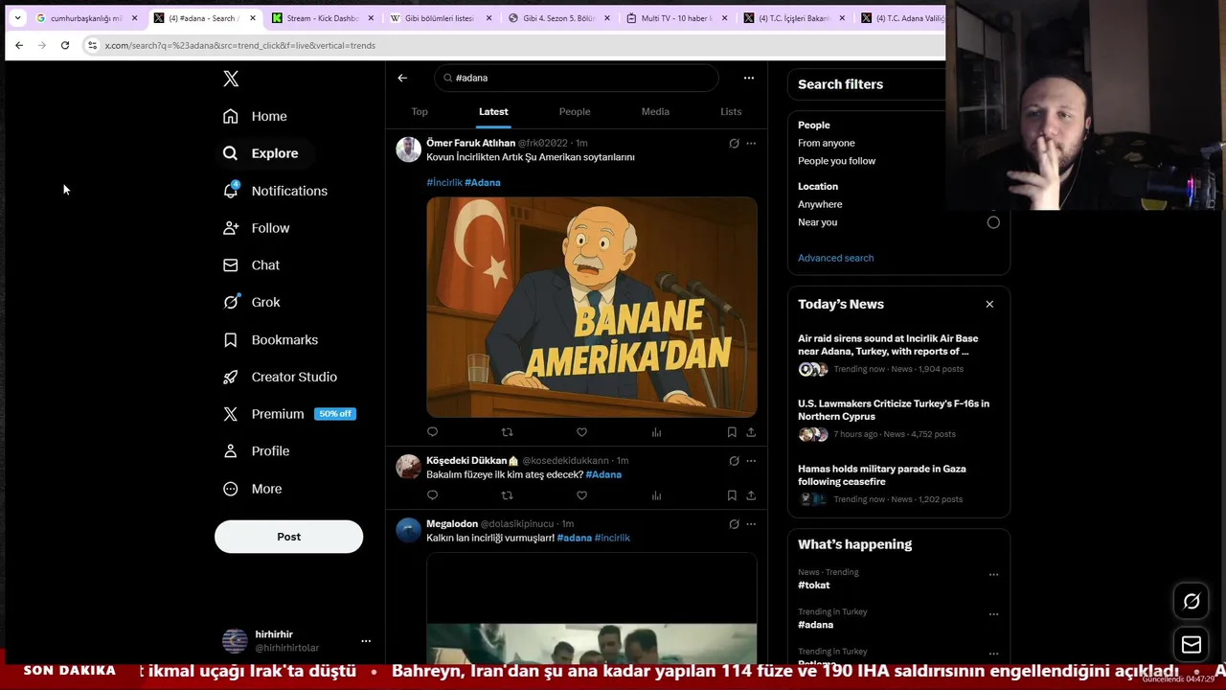The height and width of the screenshot is (690, 1226).
Task: Share Ömer Faruk Atlıhan post
Action: pyautogui.click(x=751, y=432)
